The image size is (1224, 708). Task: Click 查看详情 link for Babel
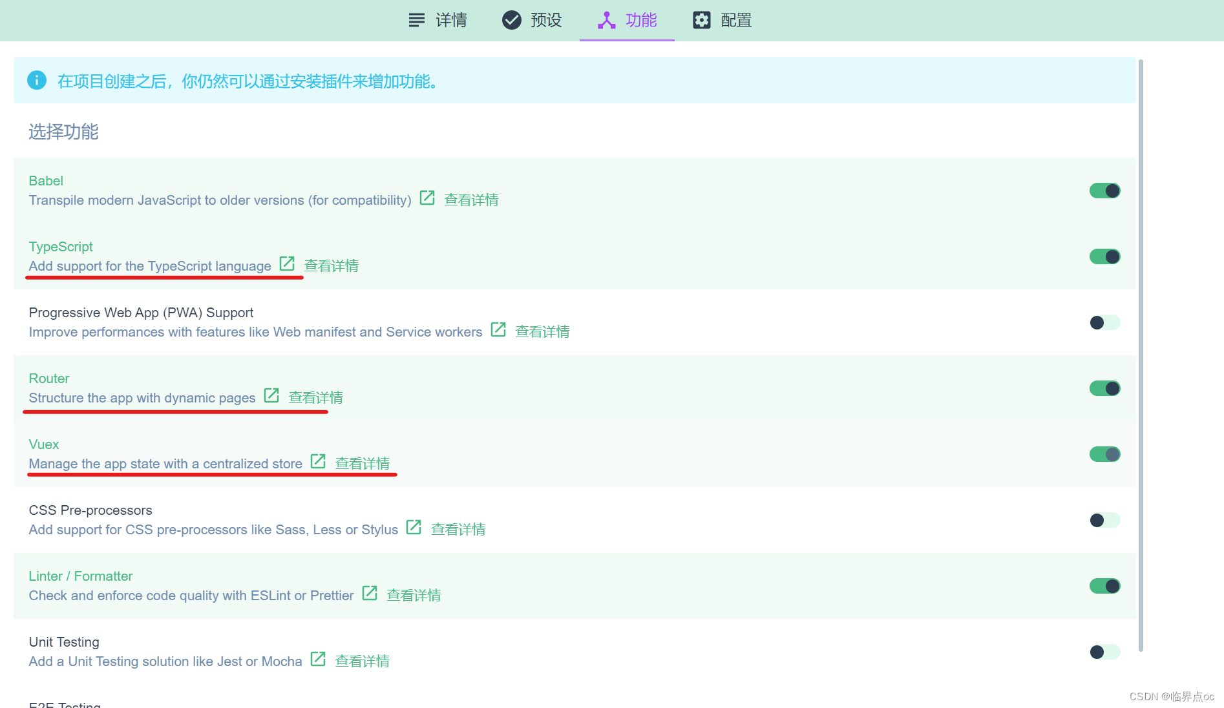tap(471, 200)
